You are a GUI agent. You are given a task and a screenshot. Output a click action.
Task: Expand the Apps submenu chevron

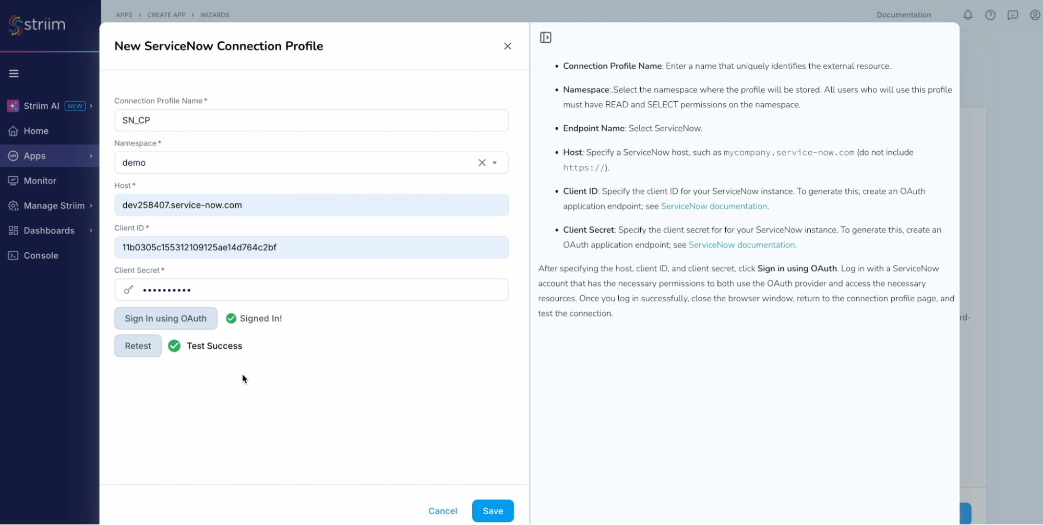[x=91, y=156]
